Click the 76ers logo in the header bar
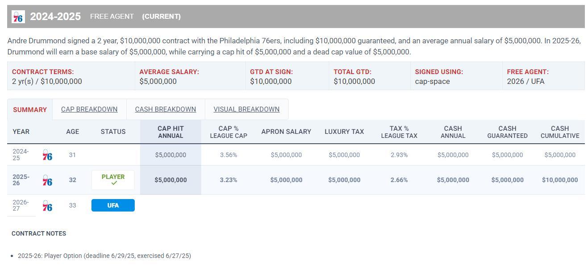The height and width of the screenshot is (274, 588). pos(18,17)
